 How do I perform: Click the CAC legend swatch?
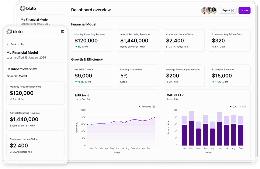pos(231,106)
